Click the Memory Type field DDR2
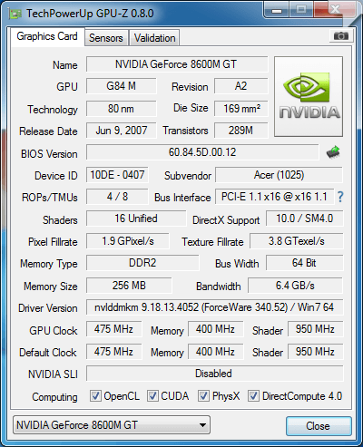This screenshot has height=447, width=363. click(x=142, y=263)
